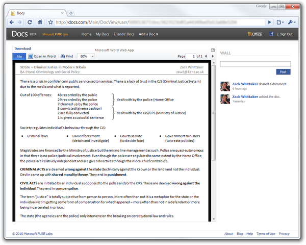The height and width of the screenshot is (245, 306).
Task: Select the Docs tab
Action: coord(36,13)
